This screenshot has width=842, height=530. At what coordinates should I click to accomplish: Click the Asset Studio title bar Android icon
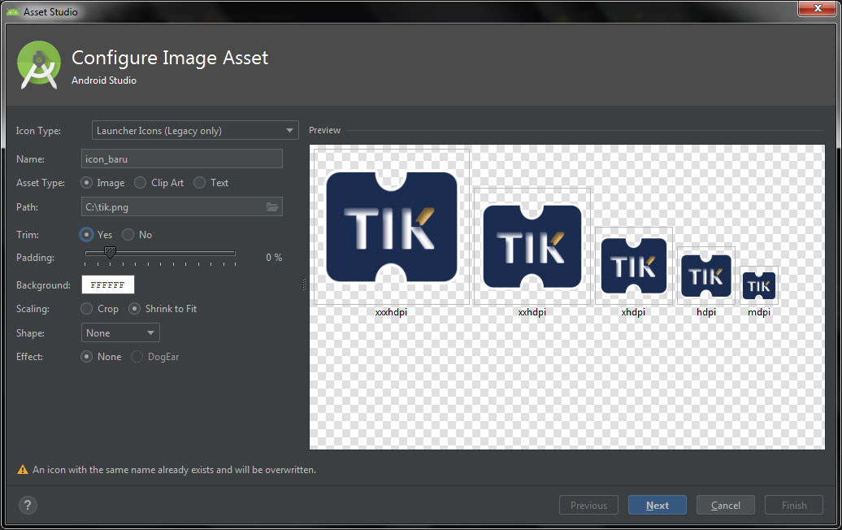13,12
